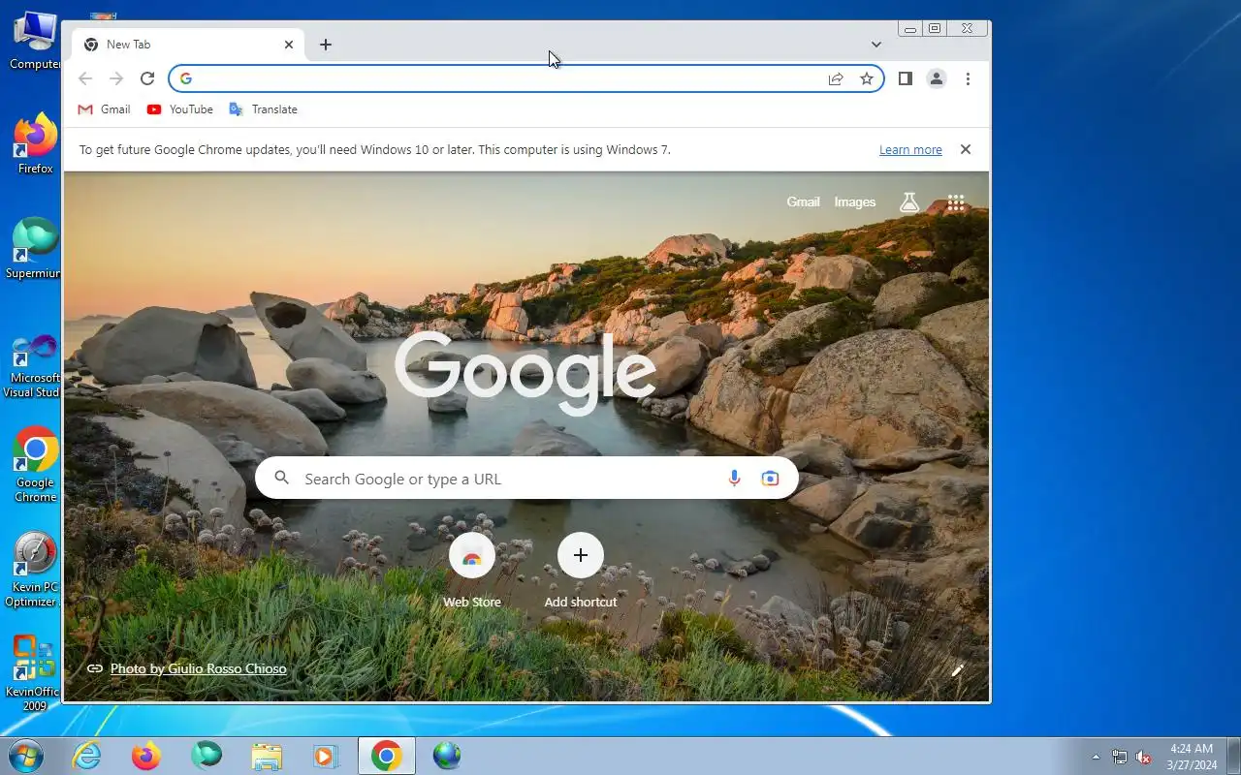1241x775 pixels.
Task: Click the forward navigation arrow
Action: [x=116, y=78]
